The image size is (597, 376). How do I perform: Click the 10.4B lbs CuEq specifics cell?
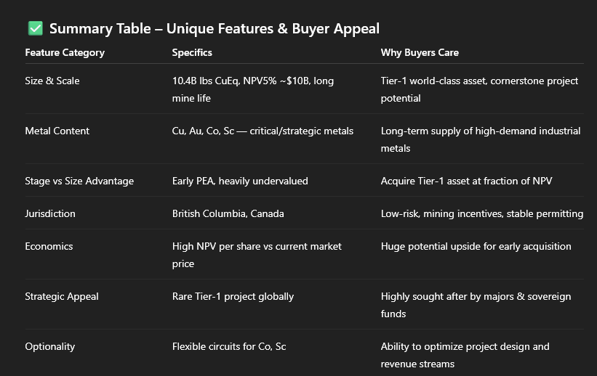point(252,89)
